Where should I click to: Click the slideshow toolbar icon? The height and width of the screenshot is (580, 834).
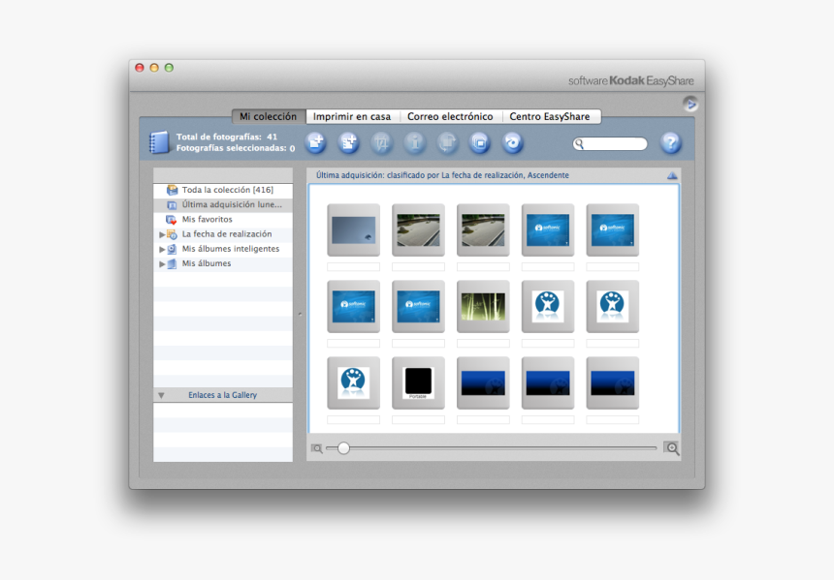(480, 143)
